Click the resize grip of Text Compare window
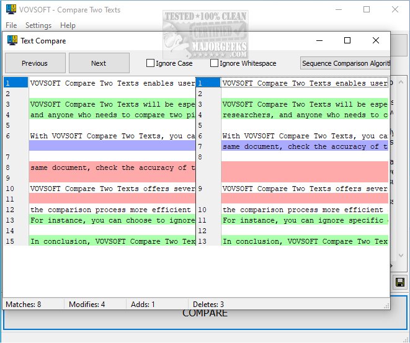410x343 pixels. (x=386, y=306)
